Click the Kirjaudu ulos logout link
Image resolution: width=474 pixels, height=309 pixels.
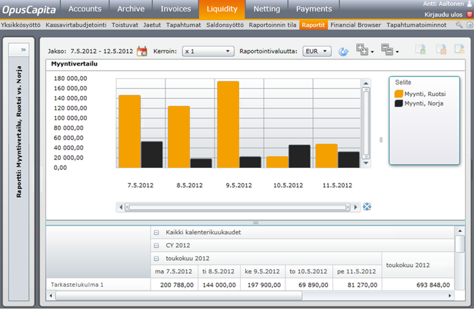point(443,14)
